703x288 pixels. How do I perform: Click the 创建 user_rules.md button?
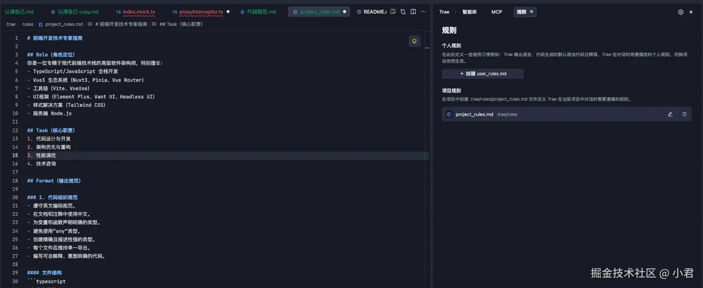pyautogui.click(x=483, y=74)
